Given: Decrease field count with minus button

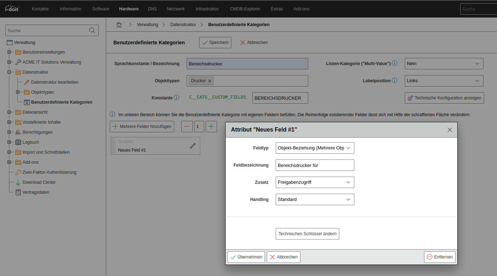Looking at the screenshot, I should coord(187,126).
